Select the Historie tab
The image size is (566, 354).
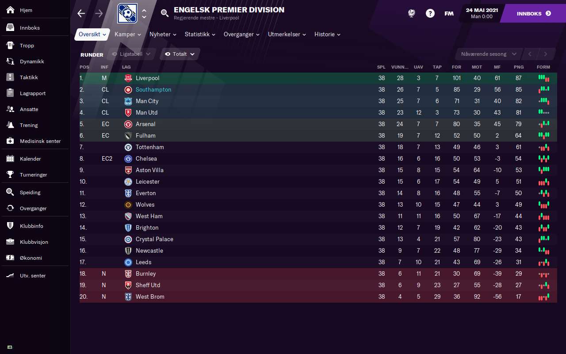(x=327, y=35)
